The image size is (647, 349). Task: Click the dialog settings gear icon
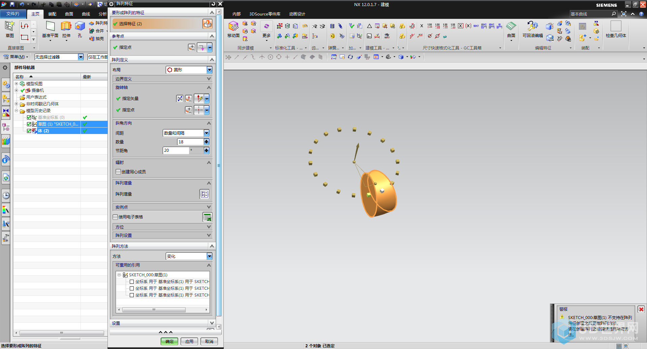tap(111, 4)
